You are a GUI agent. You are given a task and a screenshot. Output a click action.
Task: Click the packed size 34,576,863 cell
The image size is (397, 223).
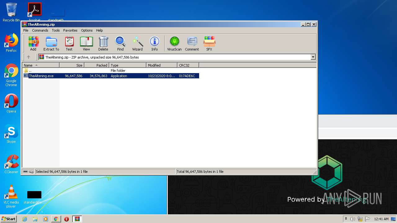tap(98, 76)
